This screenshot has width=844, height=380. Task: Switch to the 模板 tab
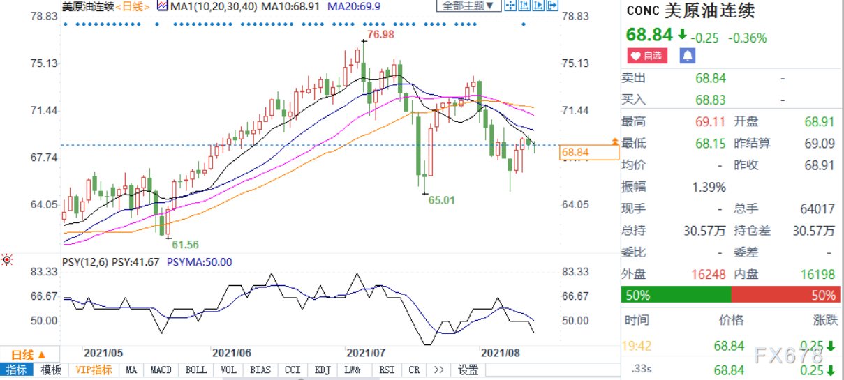51,370
